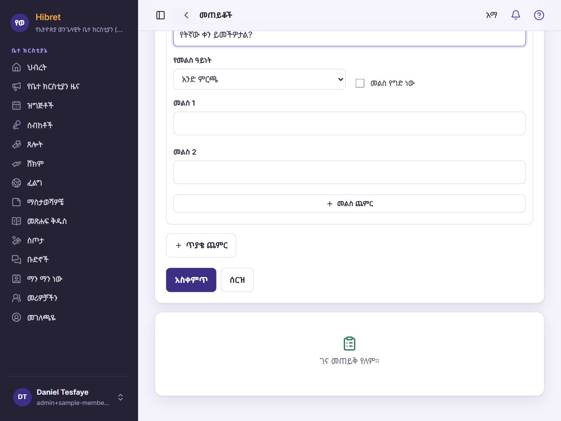
Task: Open the የመልስ ዓይነት dropdown
Action: point(259,79)
